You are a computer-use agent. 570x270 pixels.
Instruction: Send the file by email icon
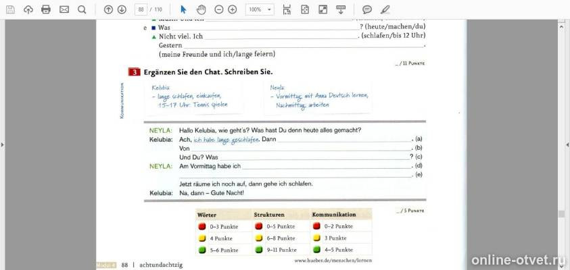[64, 10]
